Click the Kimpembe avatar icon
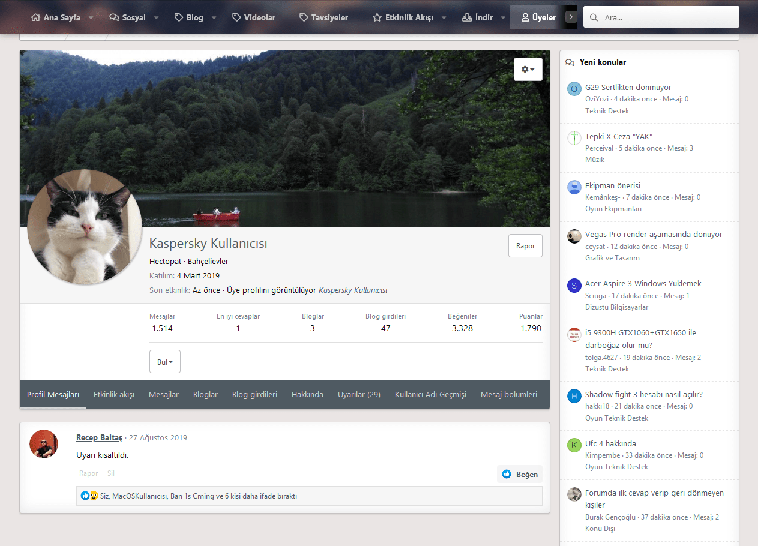The width and height of the screenshot is (758, 546). (574, 445)
